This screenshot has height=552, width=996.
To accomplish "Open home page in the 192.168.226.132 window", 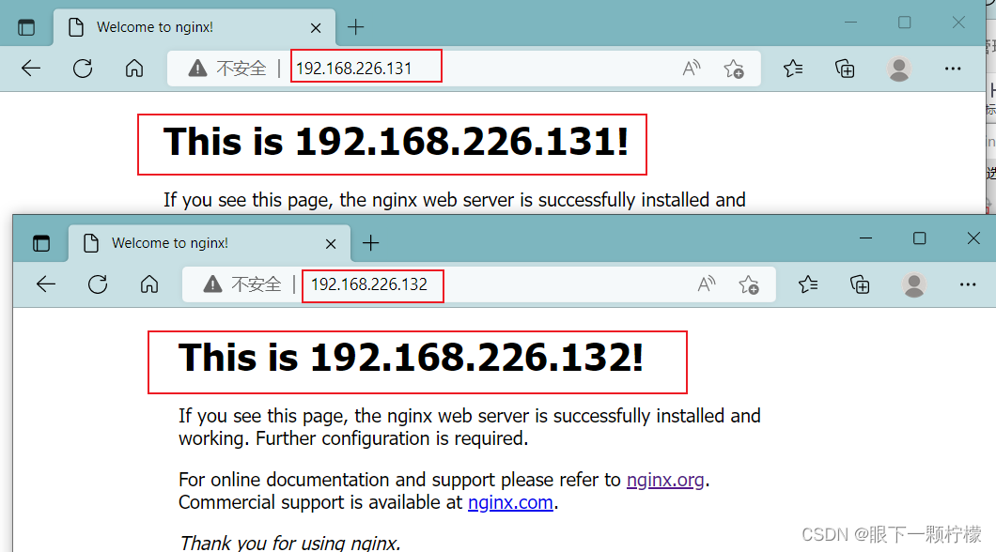I will (x=149, y=284).
